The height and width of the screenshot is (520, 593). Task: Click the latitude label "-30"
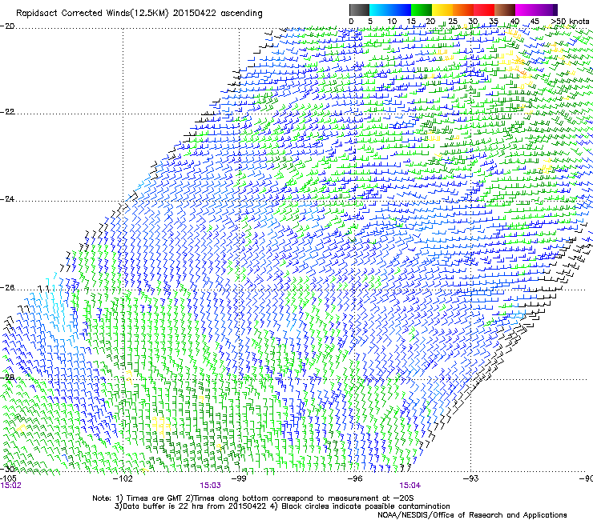point(7,469)
